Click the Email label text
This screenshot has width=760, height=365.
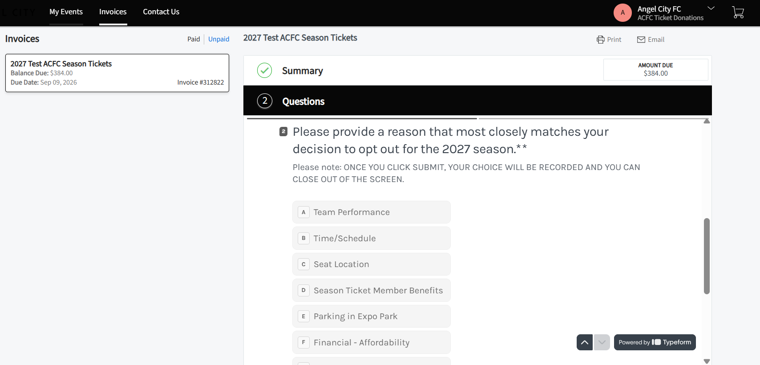tap(656, 40)
